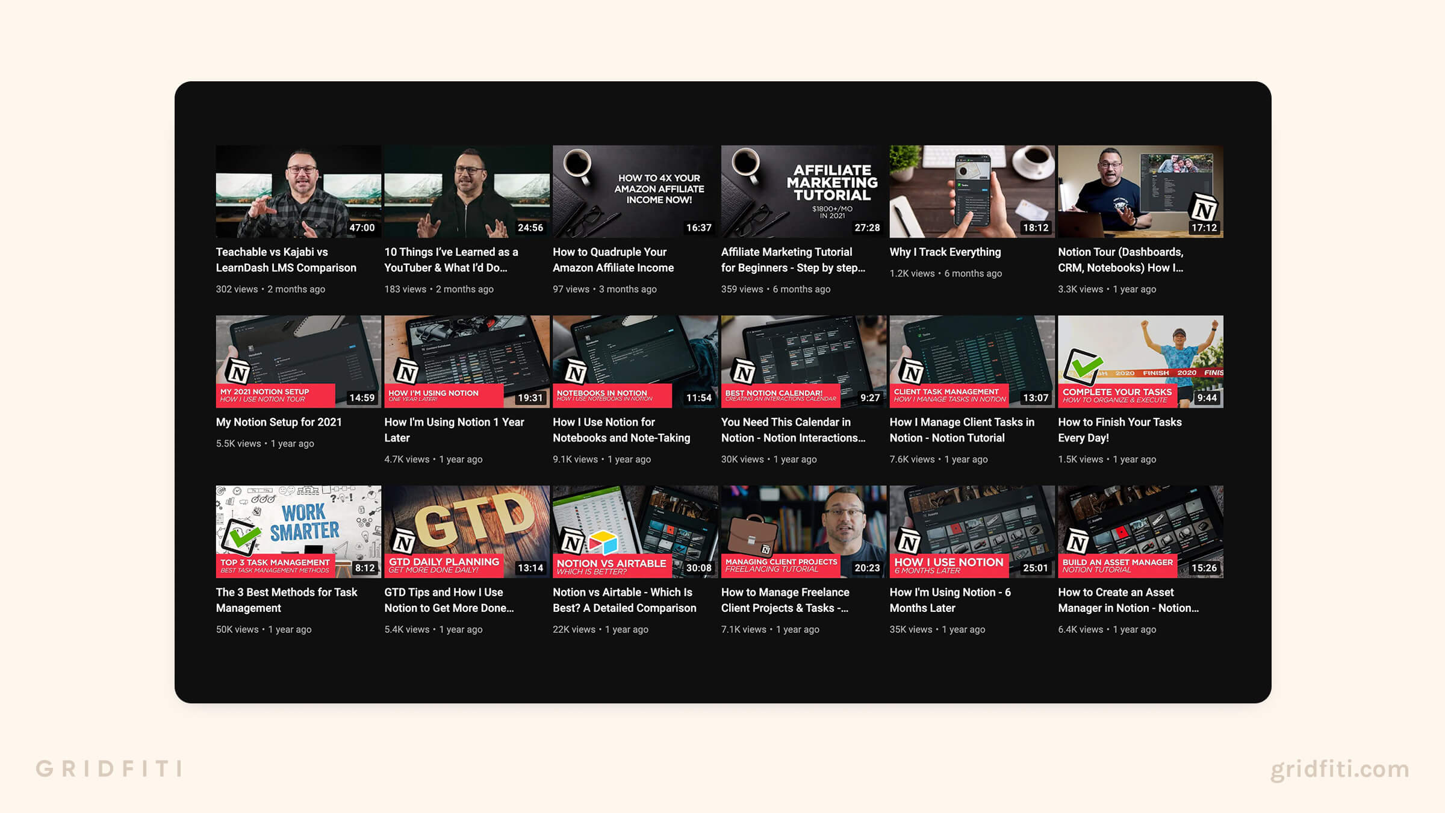This screenshot has height=813, width=1445.
Task: Click 'How I'm Using Notion - 6 Months Later' title
Action: click(x=950, y=600)
